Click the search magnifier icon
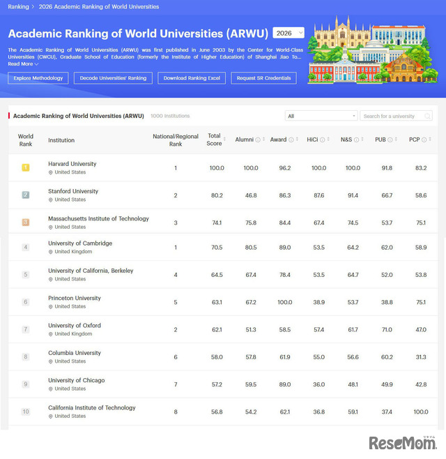446x459 pixels. (x=427, y=116)
